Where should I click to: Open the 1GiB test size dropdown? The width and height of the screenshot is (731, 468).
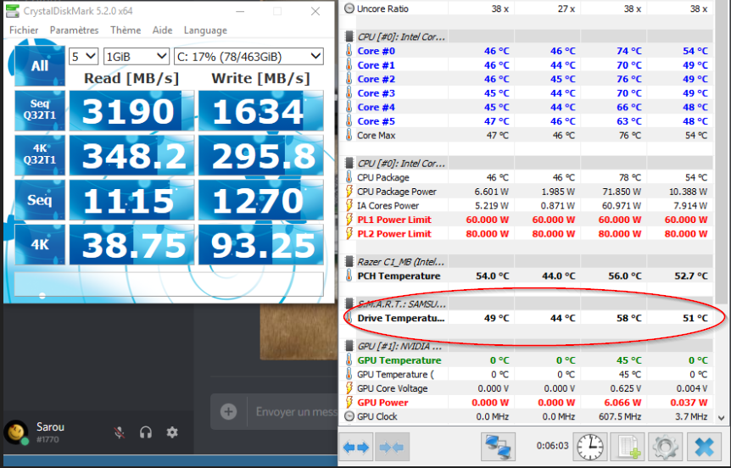136,57
